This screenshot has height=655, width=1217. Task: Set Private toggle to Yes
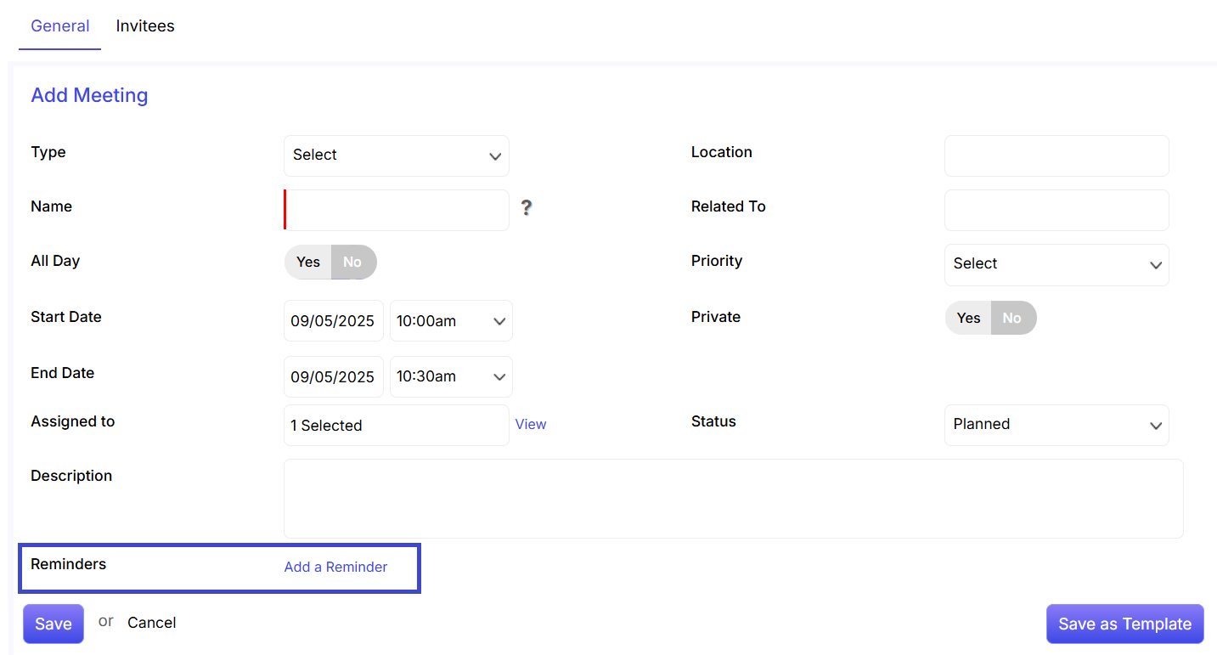pyautogui.click(x=969, y=318)
